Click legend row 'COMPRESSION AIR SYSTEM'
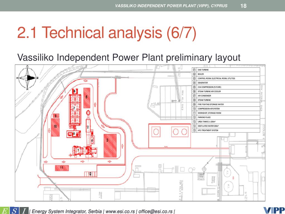 (x=226, y=109)
